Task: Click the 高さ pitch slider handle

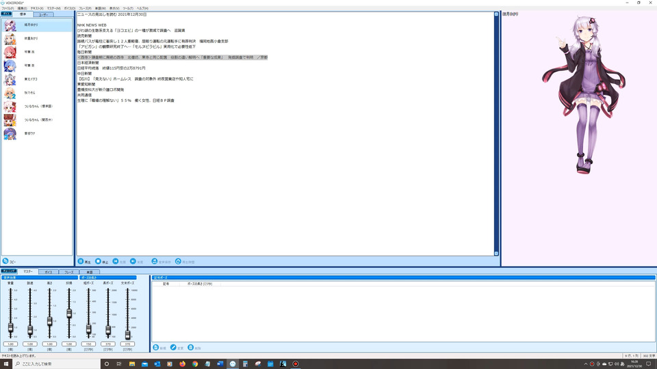Action: 49,321
